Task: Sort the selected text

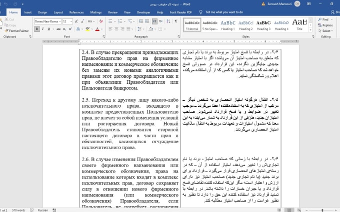Action: (168, 21)
